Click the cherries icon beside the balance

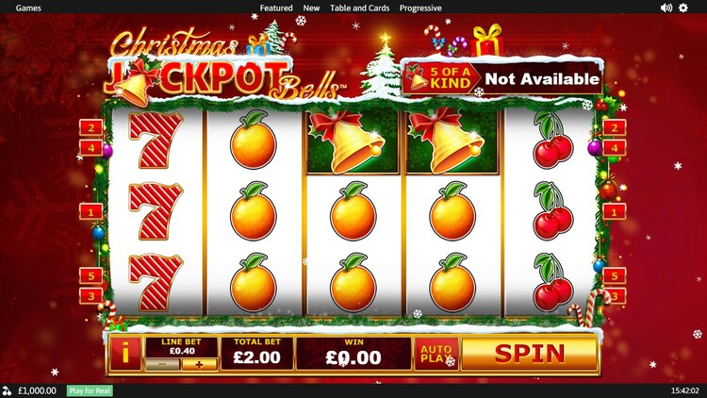7,390
